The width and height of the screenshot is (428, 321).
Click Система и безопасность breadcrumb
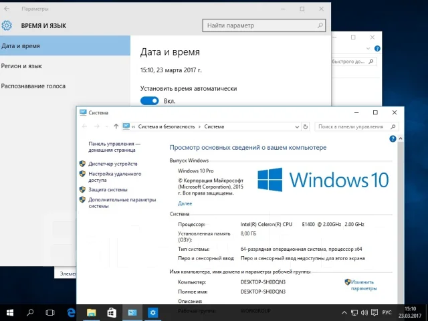pyautogui.click(x=167, y=126)
